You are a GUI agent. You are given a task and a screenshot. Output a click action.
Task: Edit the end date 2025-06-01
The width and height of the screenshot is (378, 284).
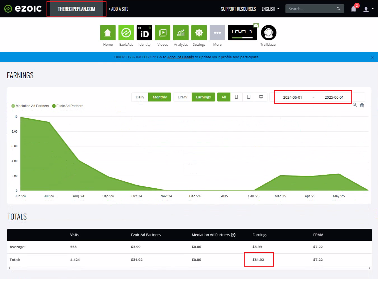point(334,97)
